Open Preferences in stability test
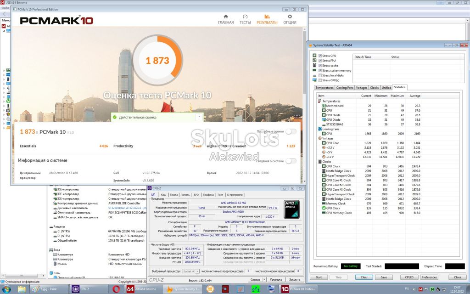 tap(429, 277)
